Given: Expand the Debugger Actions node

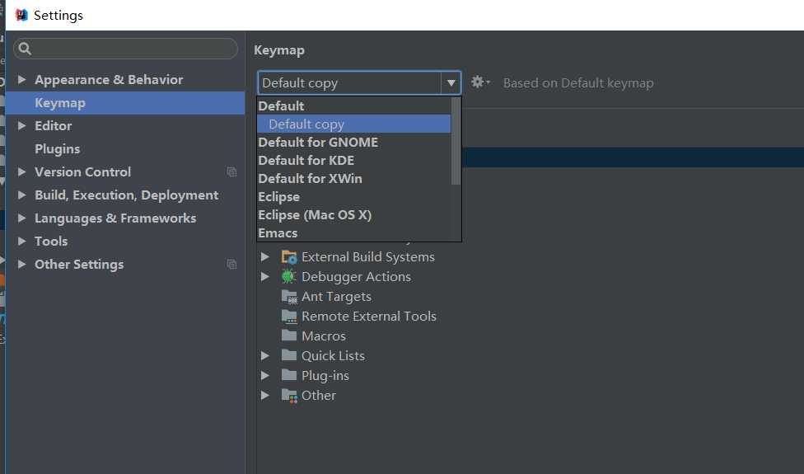Looking at the screenshot, I should [x=265, y=276].
